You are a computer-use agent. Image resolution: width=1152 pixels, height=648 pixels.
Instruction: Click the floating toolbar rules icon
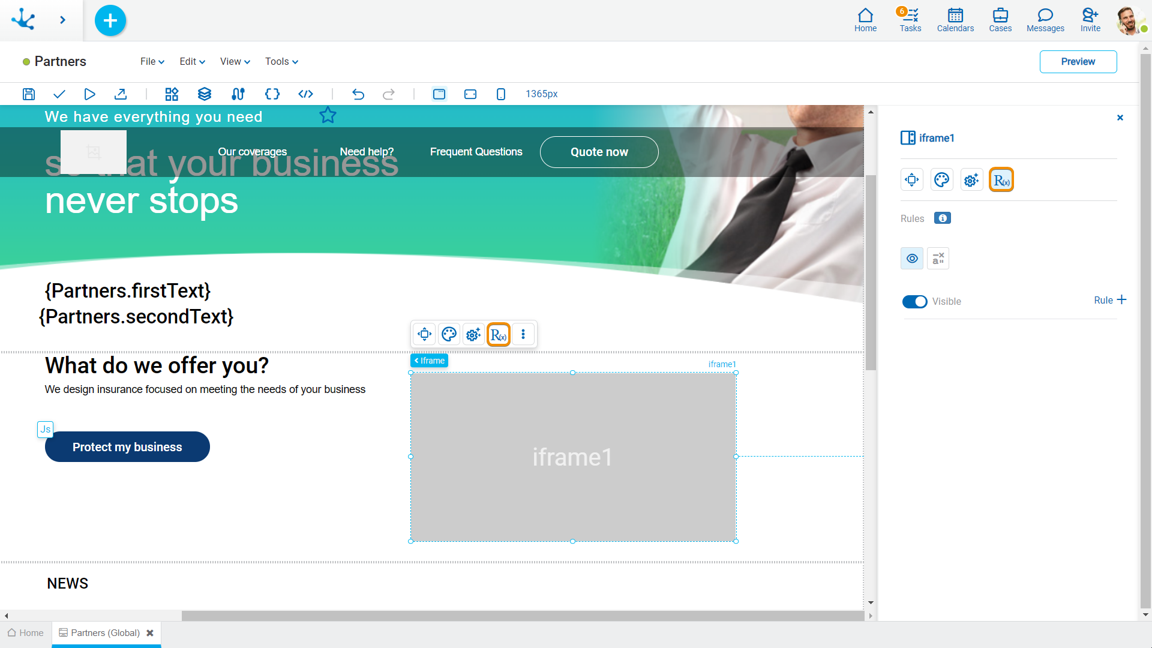[x=499, y=334]
